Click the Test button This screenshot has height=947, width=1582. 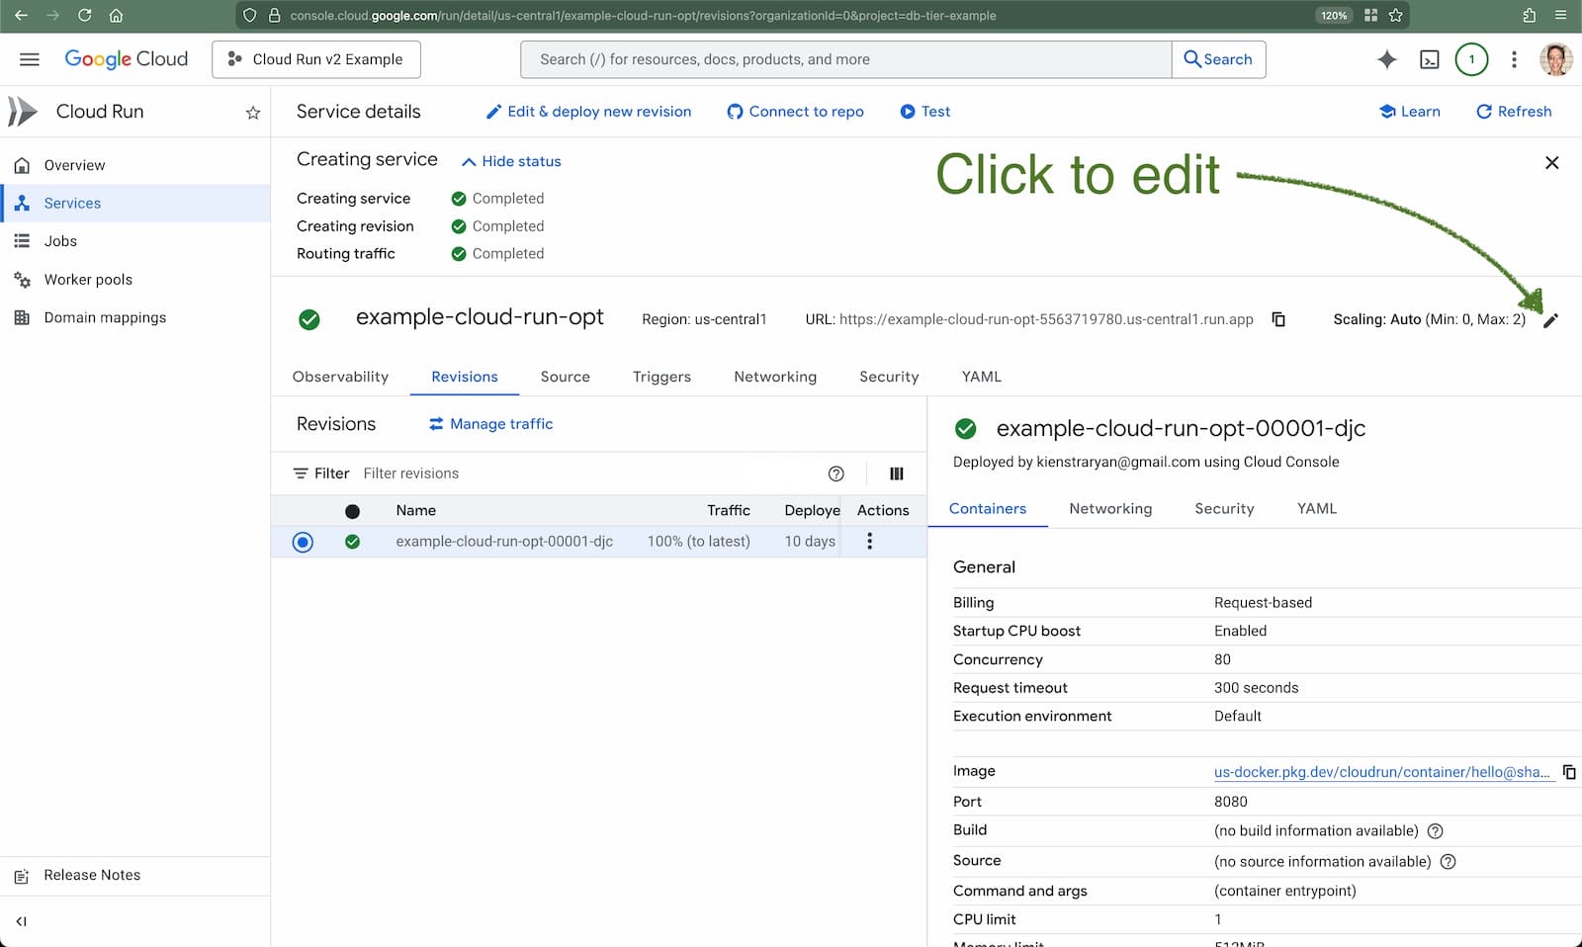coord(924,112)
